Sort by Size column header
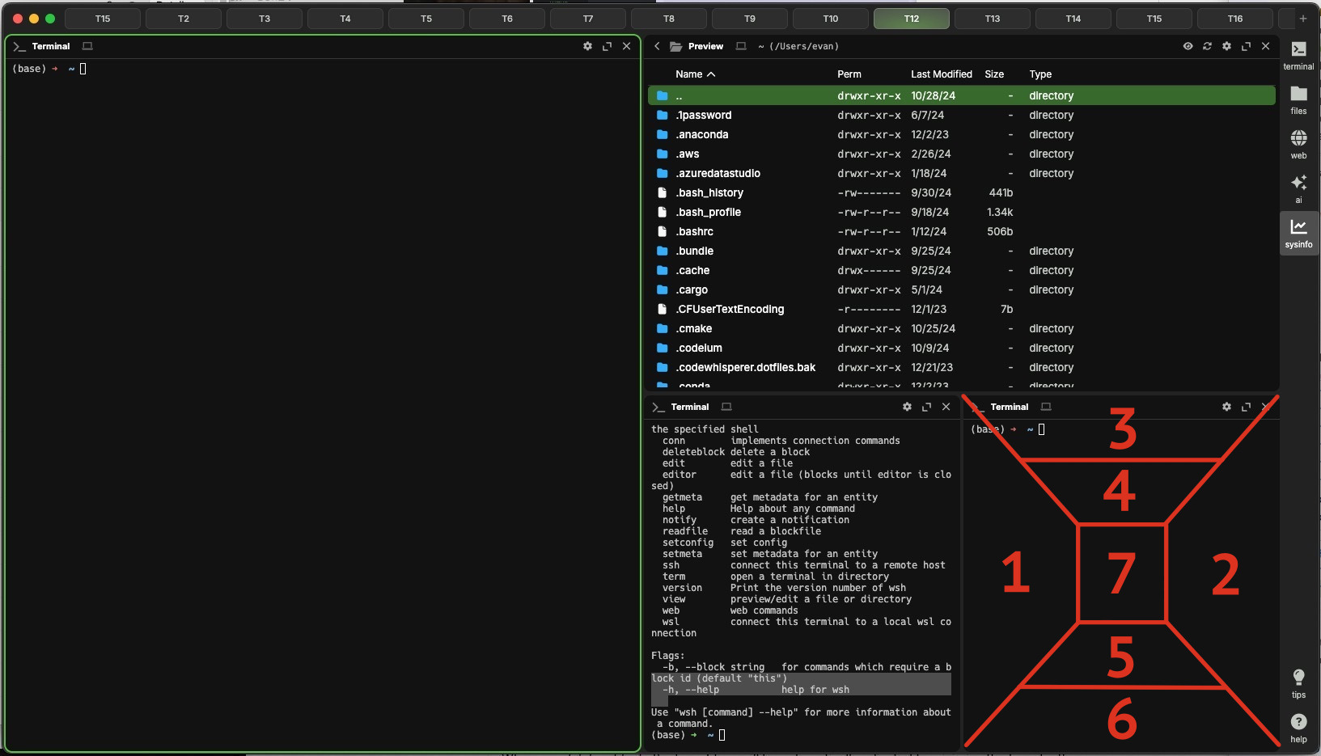The image size is (1321, 756). tap(994, 74)
